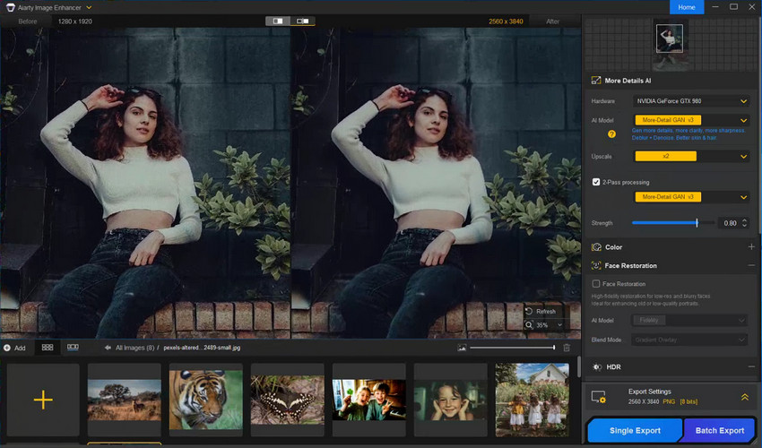
Task: Select the two laughing kids thumbnail
Action: point(368,400)
